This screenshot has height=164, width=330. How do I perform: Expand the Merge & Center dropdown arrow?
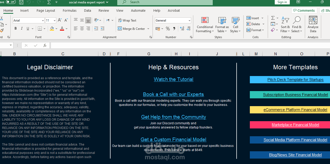(148, 29)
